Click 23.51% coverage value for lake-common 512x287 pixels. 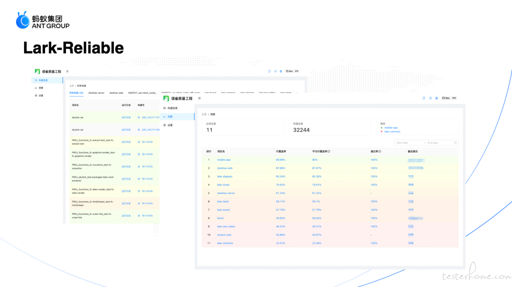[x=281, y=243]
